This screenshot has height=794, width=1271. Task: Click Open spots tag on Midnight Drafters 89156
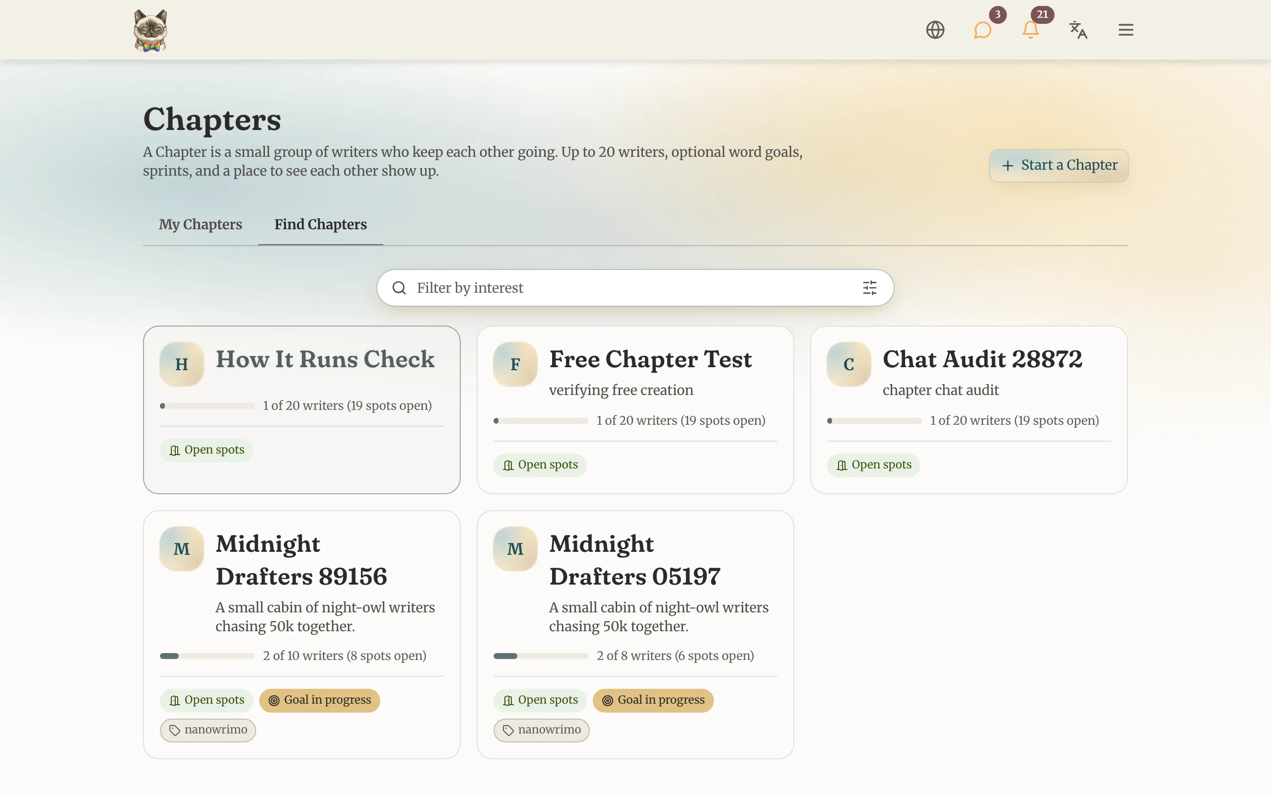point(207,700)
